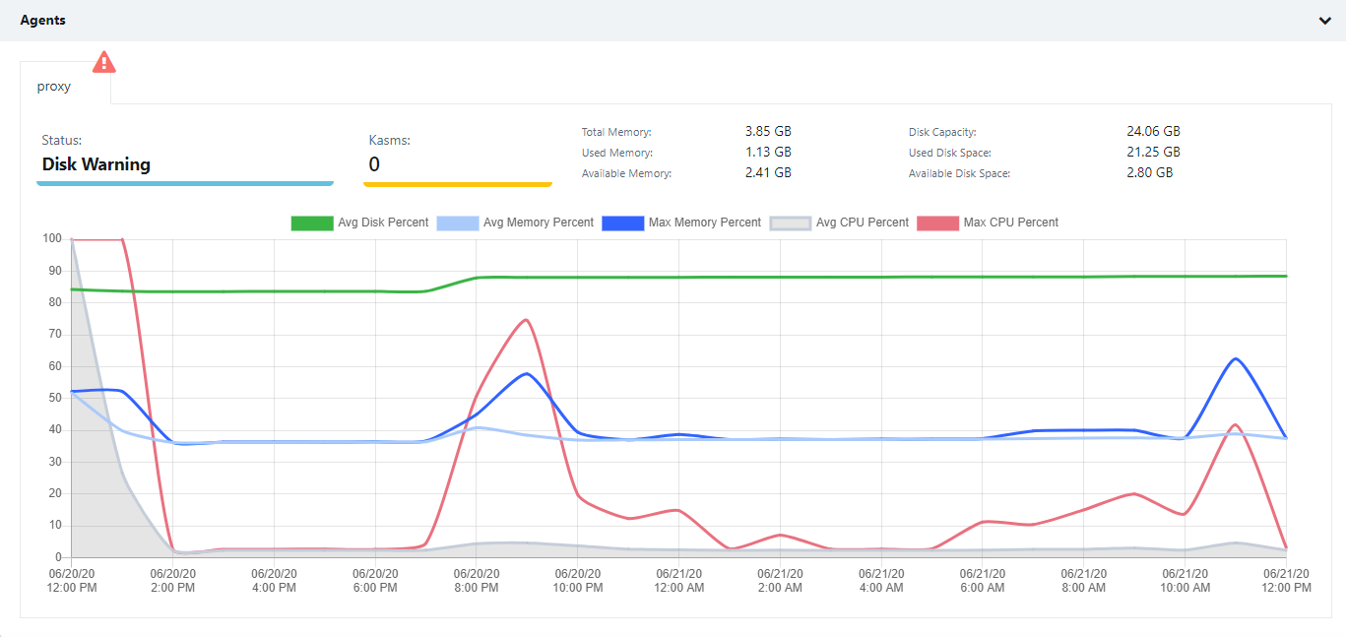
Task: Click the green Avg Disk Percent swatch
Action: tap(311, 223)
